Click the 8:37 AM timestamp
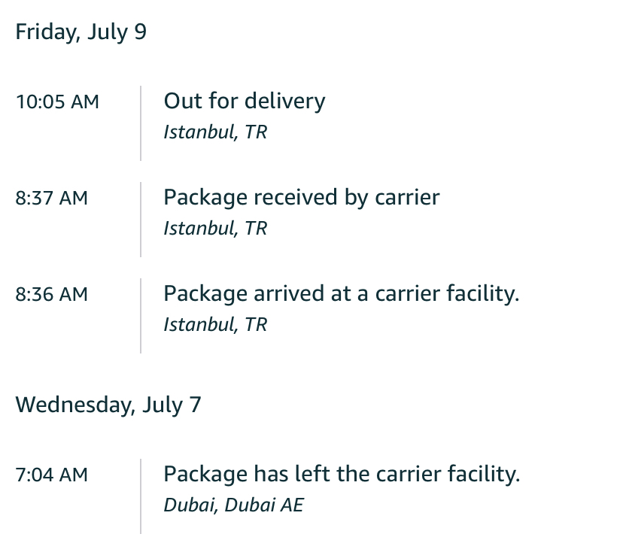The image size is (623, 537). coord(51,198)
